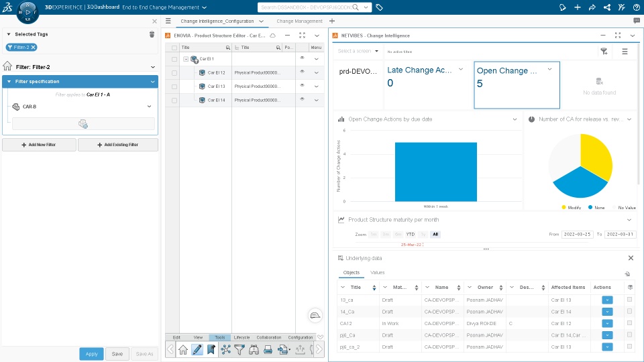Expand the CAR-B chevron
This screenshot has width=644, height=362.
[149, 107]
